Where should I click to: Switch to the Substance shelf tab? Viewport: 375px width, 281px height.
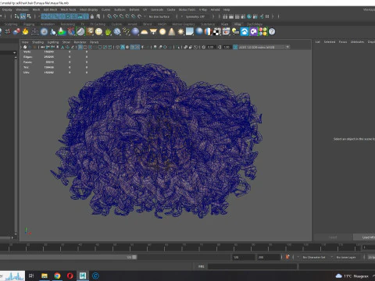coord(208,24)
